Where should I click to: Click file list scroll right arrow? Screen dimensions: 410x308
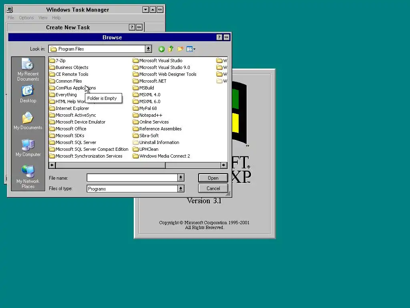pos(223,165)
